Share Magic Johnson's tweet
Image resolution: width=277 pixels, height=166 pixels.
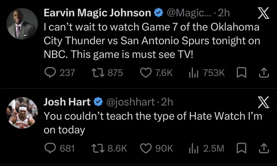(264, 73)
